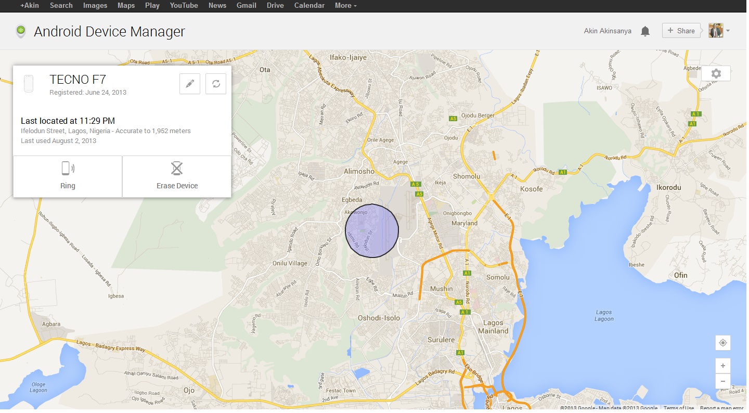Click the TECNO F7 device name
Image resolution: width=749 pixels, height=413 pixels.
coord(78,80)
